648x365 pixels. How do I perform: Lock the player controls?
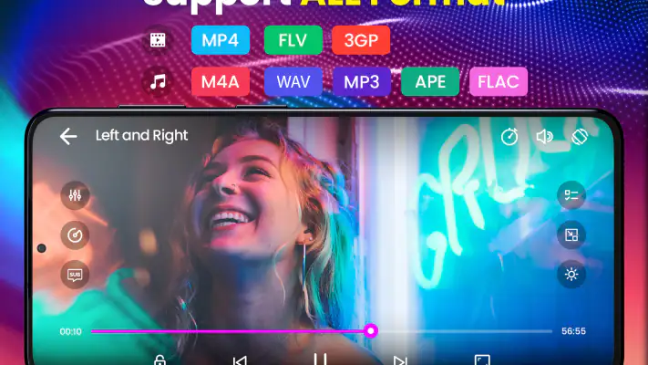[159, 360]
